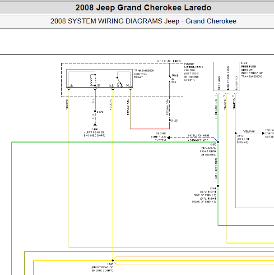Click the S145 splice dot
Screen dimensions: 274x275
click(x=113, y=261)
